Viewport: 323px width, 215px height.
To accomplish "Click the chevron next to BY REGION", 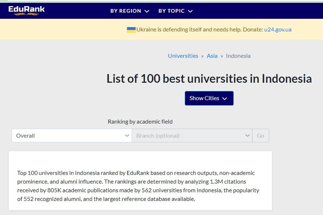I will point(147,11).
